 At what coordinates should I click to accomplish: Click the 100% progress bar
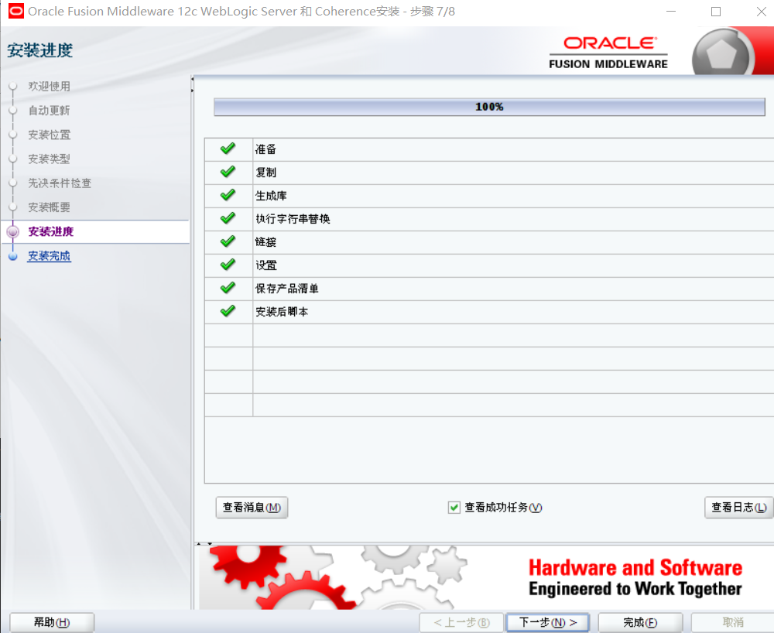(489, 107)
